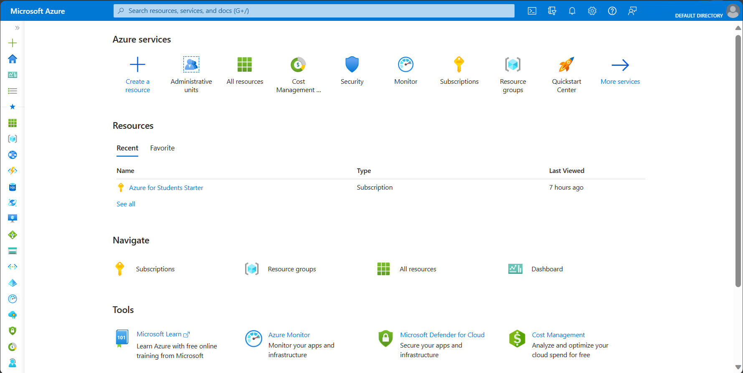Open the Security shield service
This screenshot has height=373, width=743.
(x=352, y=65)
